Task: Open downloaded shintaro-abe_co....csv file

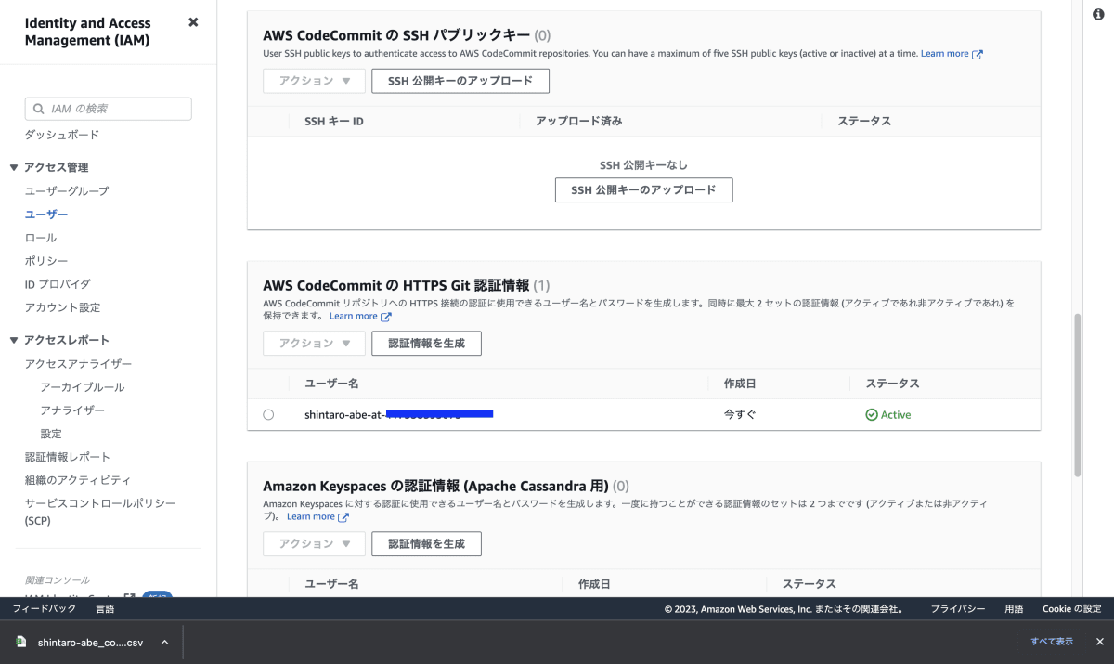Action: [91, 642]
